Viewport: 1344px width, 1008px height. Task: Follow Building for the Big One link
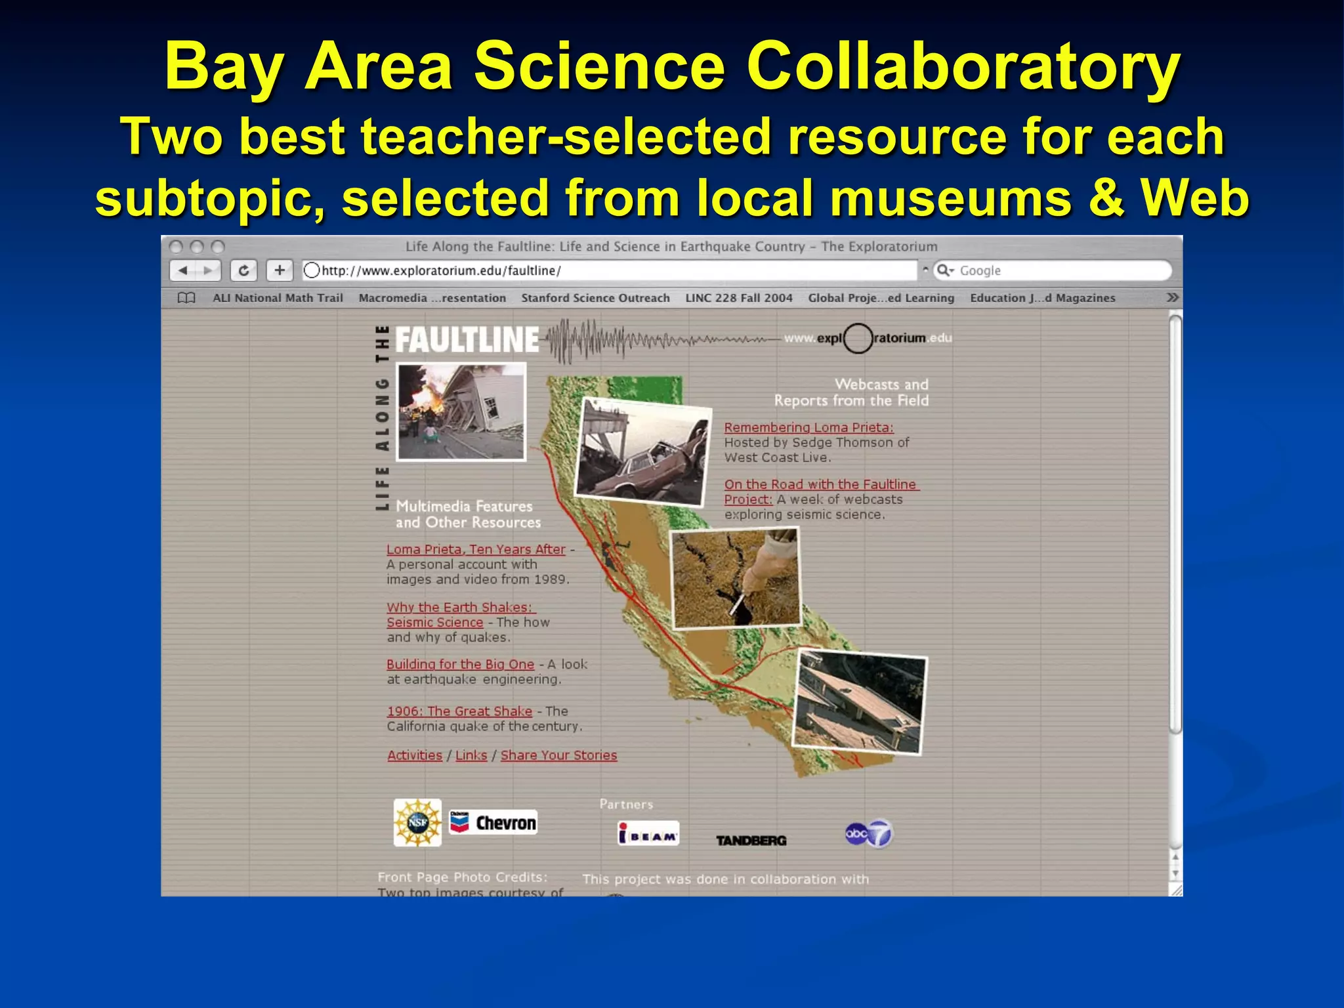pos(460,664)
